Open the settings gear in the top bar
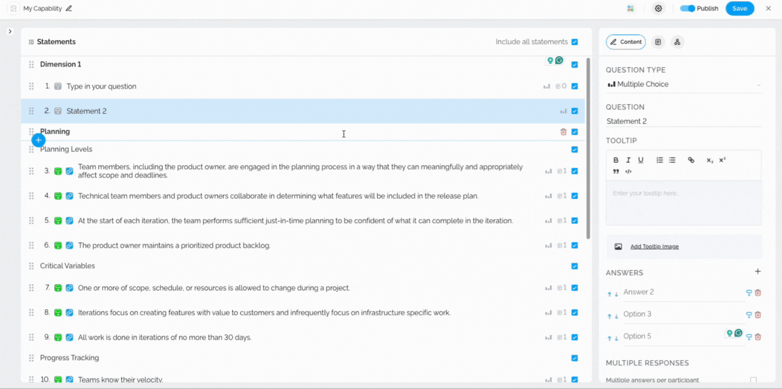Screen dimensions: 782x389 click(658, 9)
